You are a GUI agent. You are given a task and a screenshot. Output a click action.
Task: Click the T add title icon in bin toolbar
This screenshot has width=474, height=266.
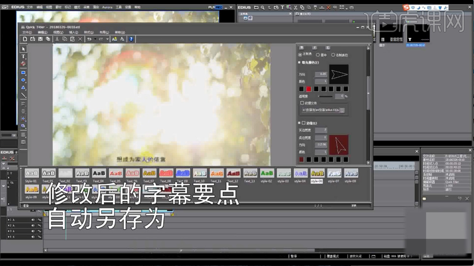pos(282,8)
